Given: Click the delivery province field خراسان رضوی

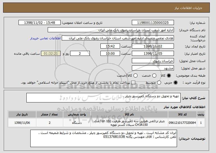Looking at the screenshot, I should point(153,61).
